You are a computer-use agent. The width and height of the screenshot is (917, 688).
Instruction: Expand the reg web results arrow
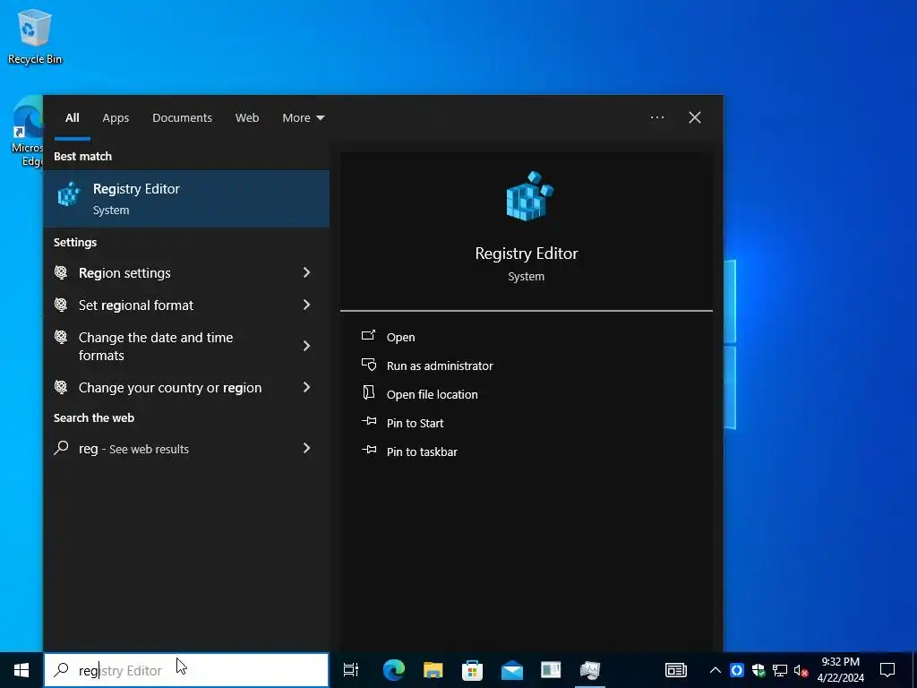[306, 448]
